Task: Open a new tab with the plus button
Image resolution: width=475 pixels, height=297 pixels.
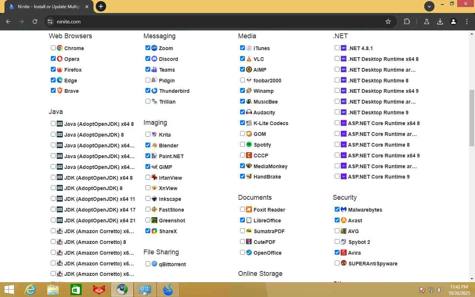Action: click(101, 6)
